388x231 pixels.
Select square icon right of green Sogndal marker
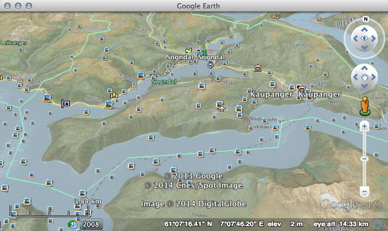208,51
